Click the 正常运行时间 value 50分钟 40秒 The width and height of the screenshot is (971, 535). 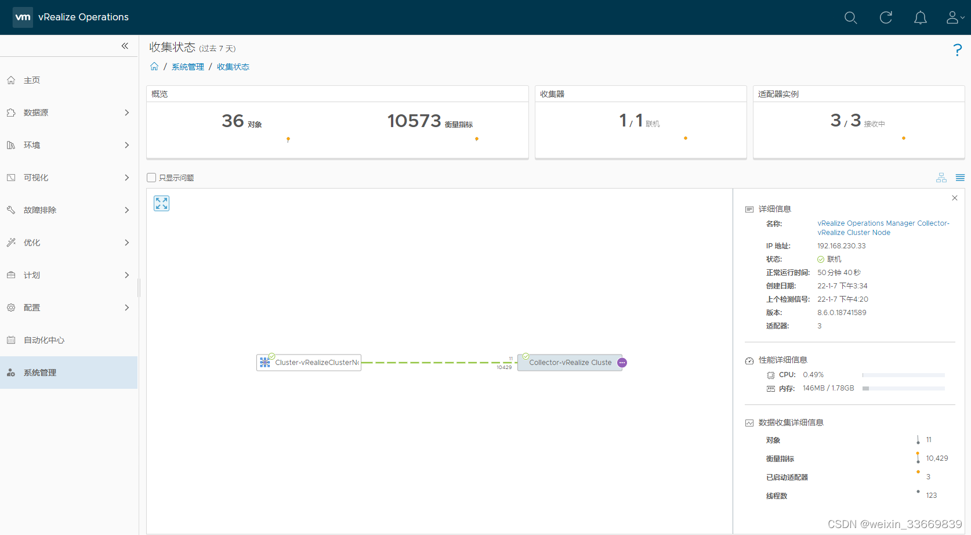click(x=839, y=273)
